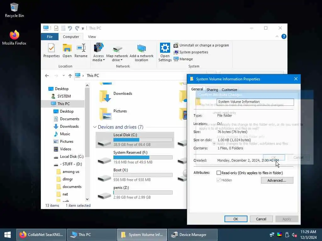Open the Access media ribbon dropdown
Image resolution: width=322 pixels, height=241 pixels.
pyautogui.click(x=98, y=52)
